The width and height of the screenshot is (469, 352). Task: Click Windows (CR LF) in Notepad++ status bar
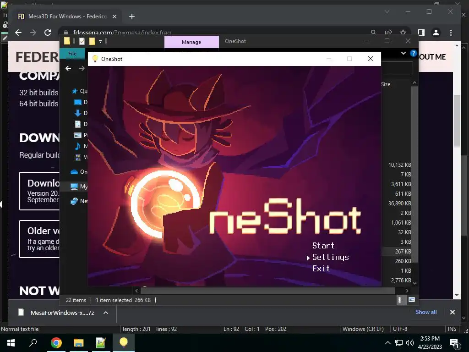point(363,329)
